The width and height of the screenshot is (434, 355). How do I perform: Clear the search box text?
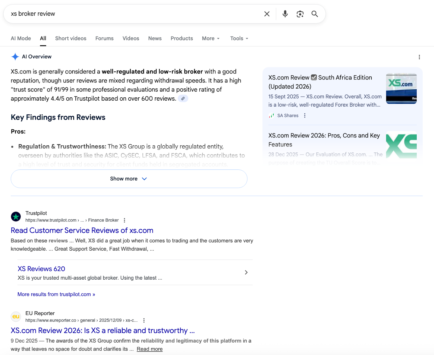coord(267,14)
